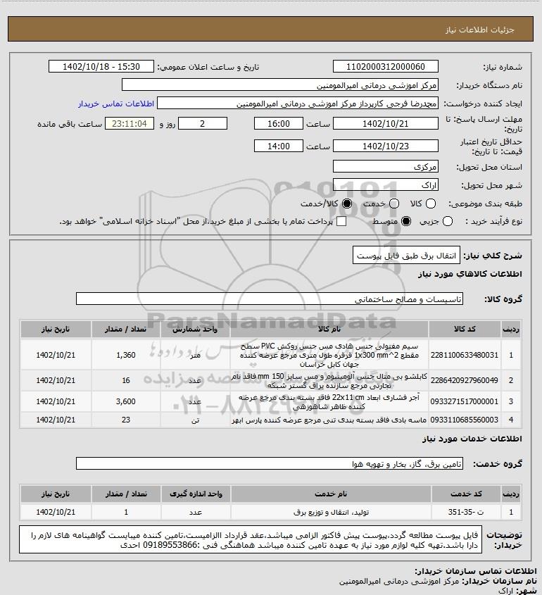
Task: Click the buyer notes text box
Action: (251, 540)
